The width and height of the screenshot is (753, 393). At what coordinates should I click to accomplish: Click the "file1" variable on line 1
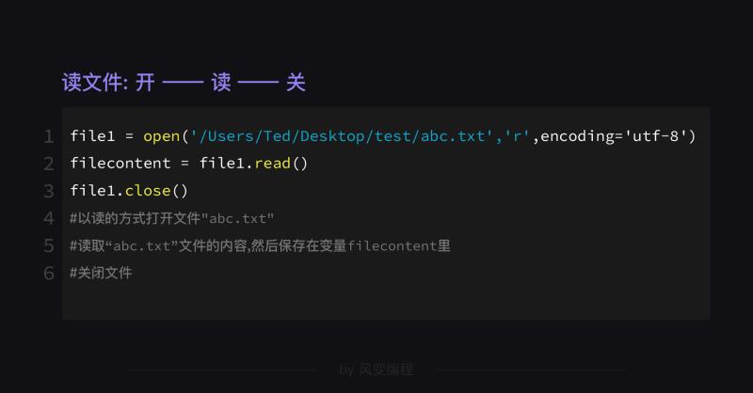[92, 136]
